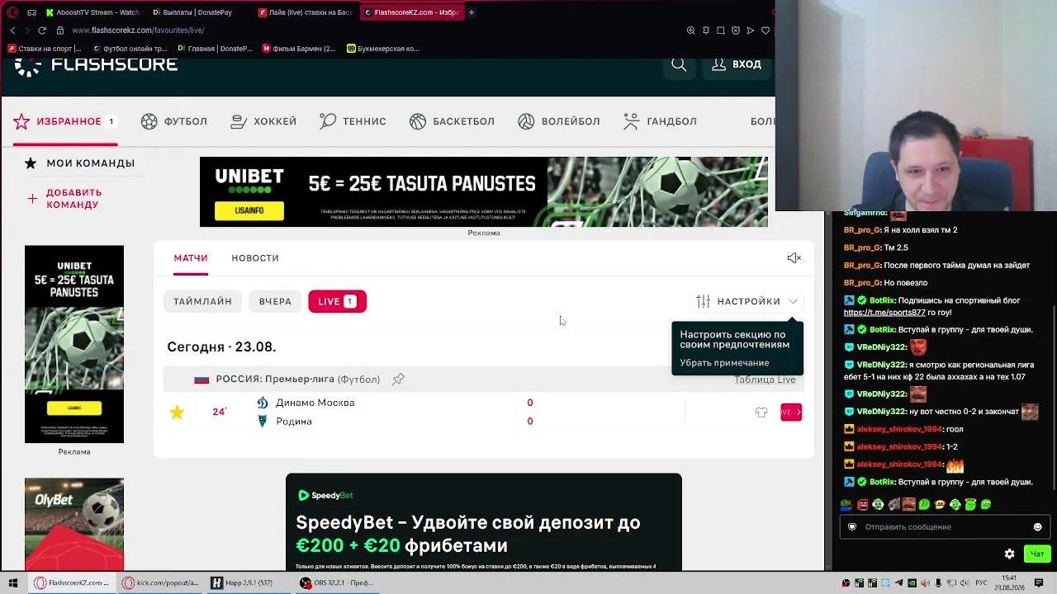Viewport: 1057px width, 594px height.
Task: Open the Родина team row
Action: point(293,422)
